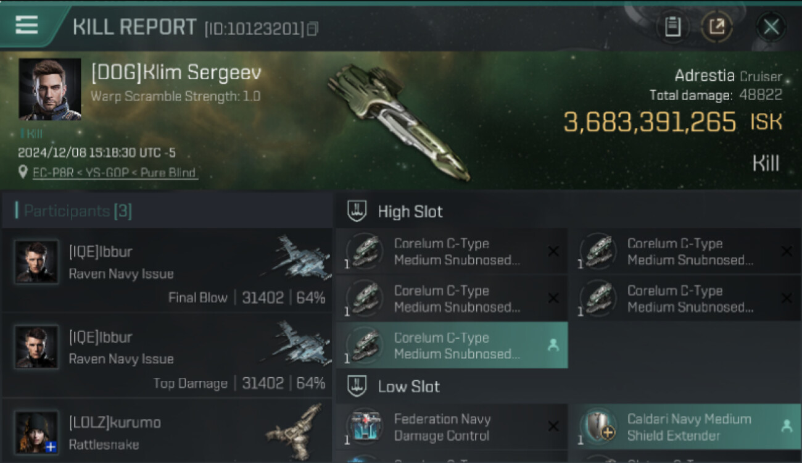Click X mark on Federation Navy Damage Control
This screenshot has width=802, height=463.
[x=553, y=427]
